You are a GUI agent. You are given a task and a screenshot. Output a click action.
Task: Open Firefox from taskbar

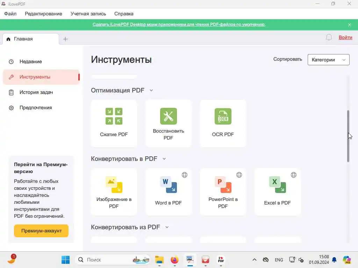pyautogui.click(x=175, y=260)
